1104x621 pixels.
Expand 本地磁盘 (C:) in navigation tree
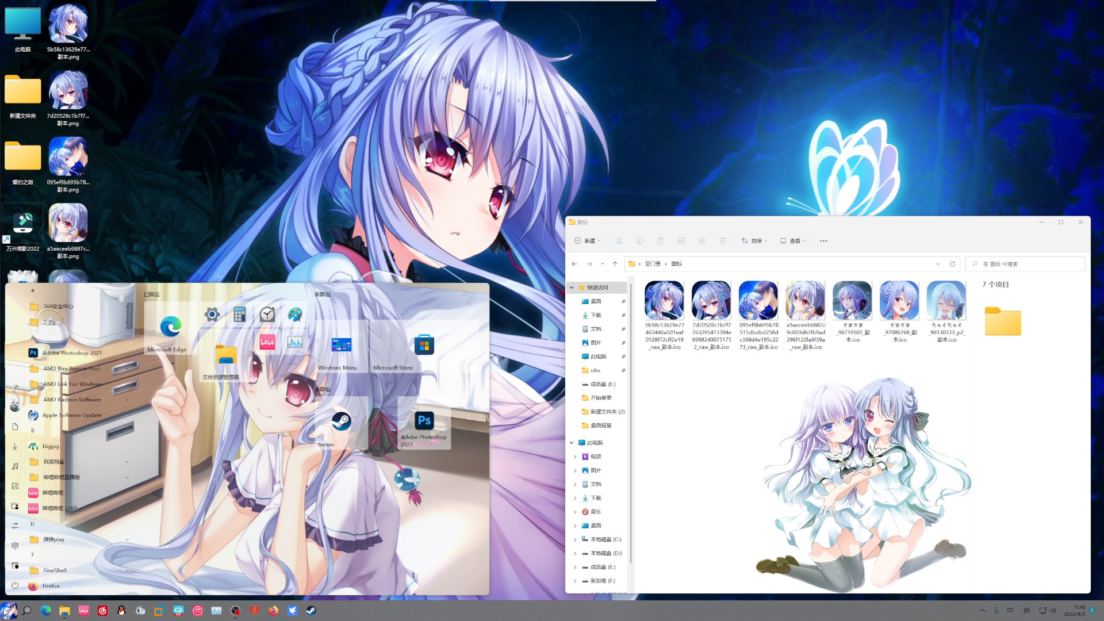pos(575,539)
